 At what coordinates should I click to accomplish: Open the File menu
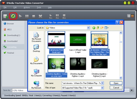point(5,8)
